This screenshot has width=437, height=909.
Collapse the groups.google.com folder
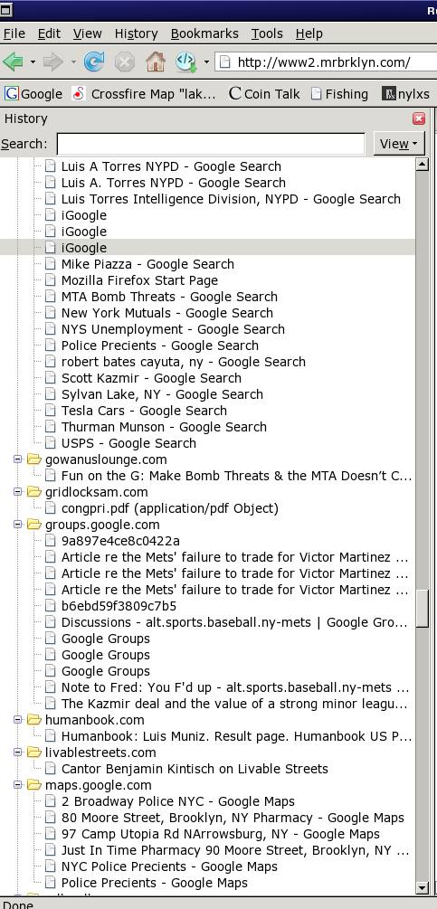tap(17, 525)
